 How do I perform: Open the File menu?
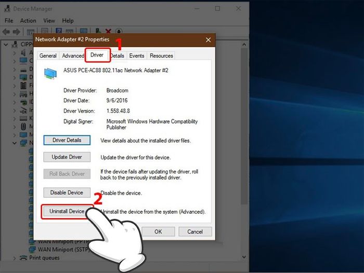(9, 21)
